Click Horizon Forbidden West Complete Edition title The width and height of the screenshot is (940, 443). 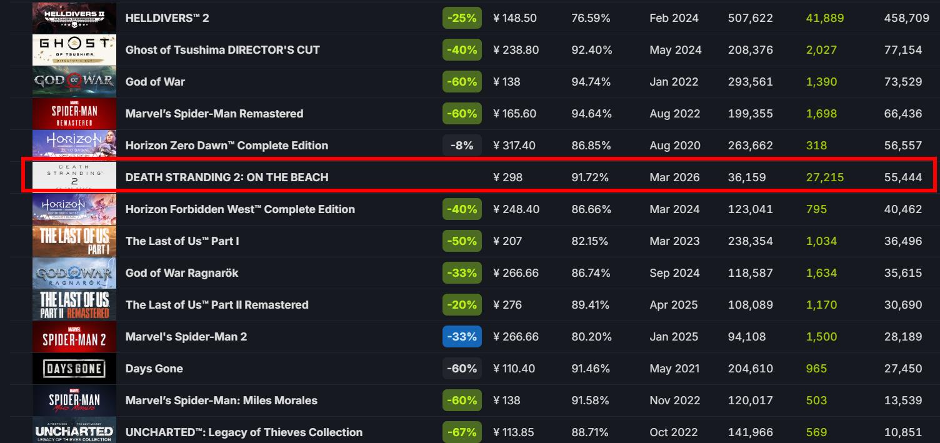240,209
